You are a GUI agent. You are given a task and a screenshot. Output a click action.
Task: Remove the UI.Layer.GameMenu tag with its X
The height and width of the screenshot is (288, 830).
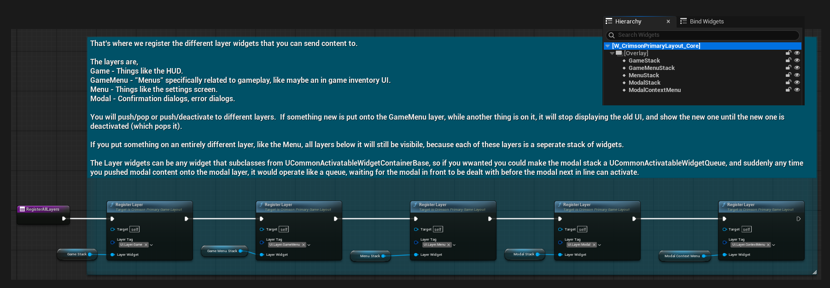[304, 245]
